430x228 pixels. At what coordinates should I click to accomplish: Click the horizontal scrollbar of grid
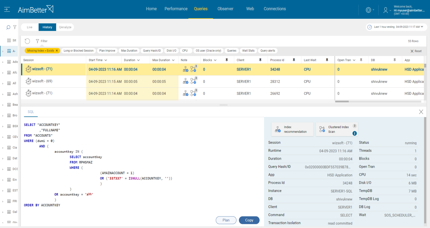click(342, 101)
